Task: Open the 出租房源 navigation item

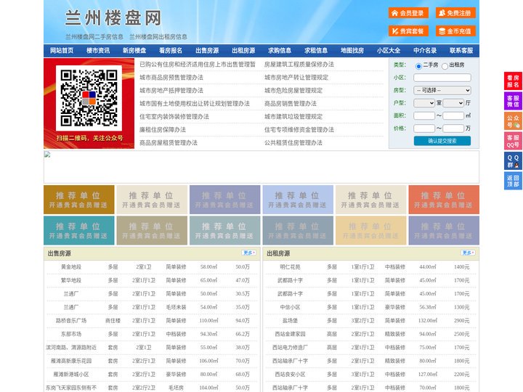Action: (x=243, y=51)
